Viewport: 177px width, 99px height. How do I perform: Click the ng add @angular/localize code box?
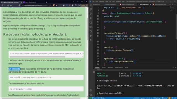[46, 89]
